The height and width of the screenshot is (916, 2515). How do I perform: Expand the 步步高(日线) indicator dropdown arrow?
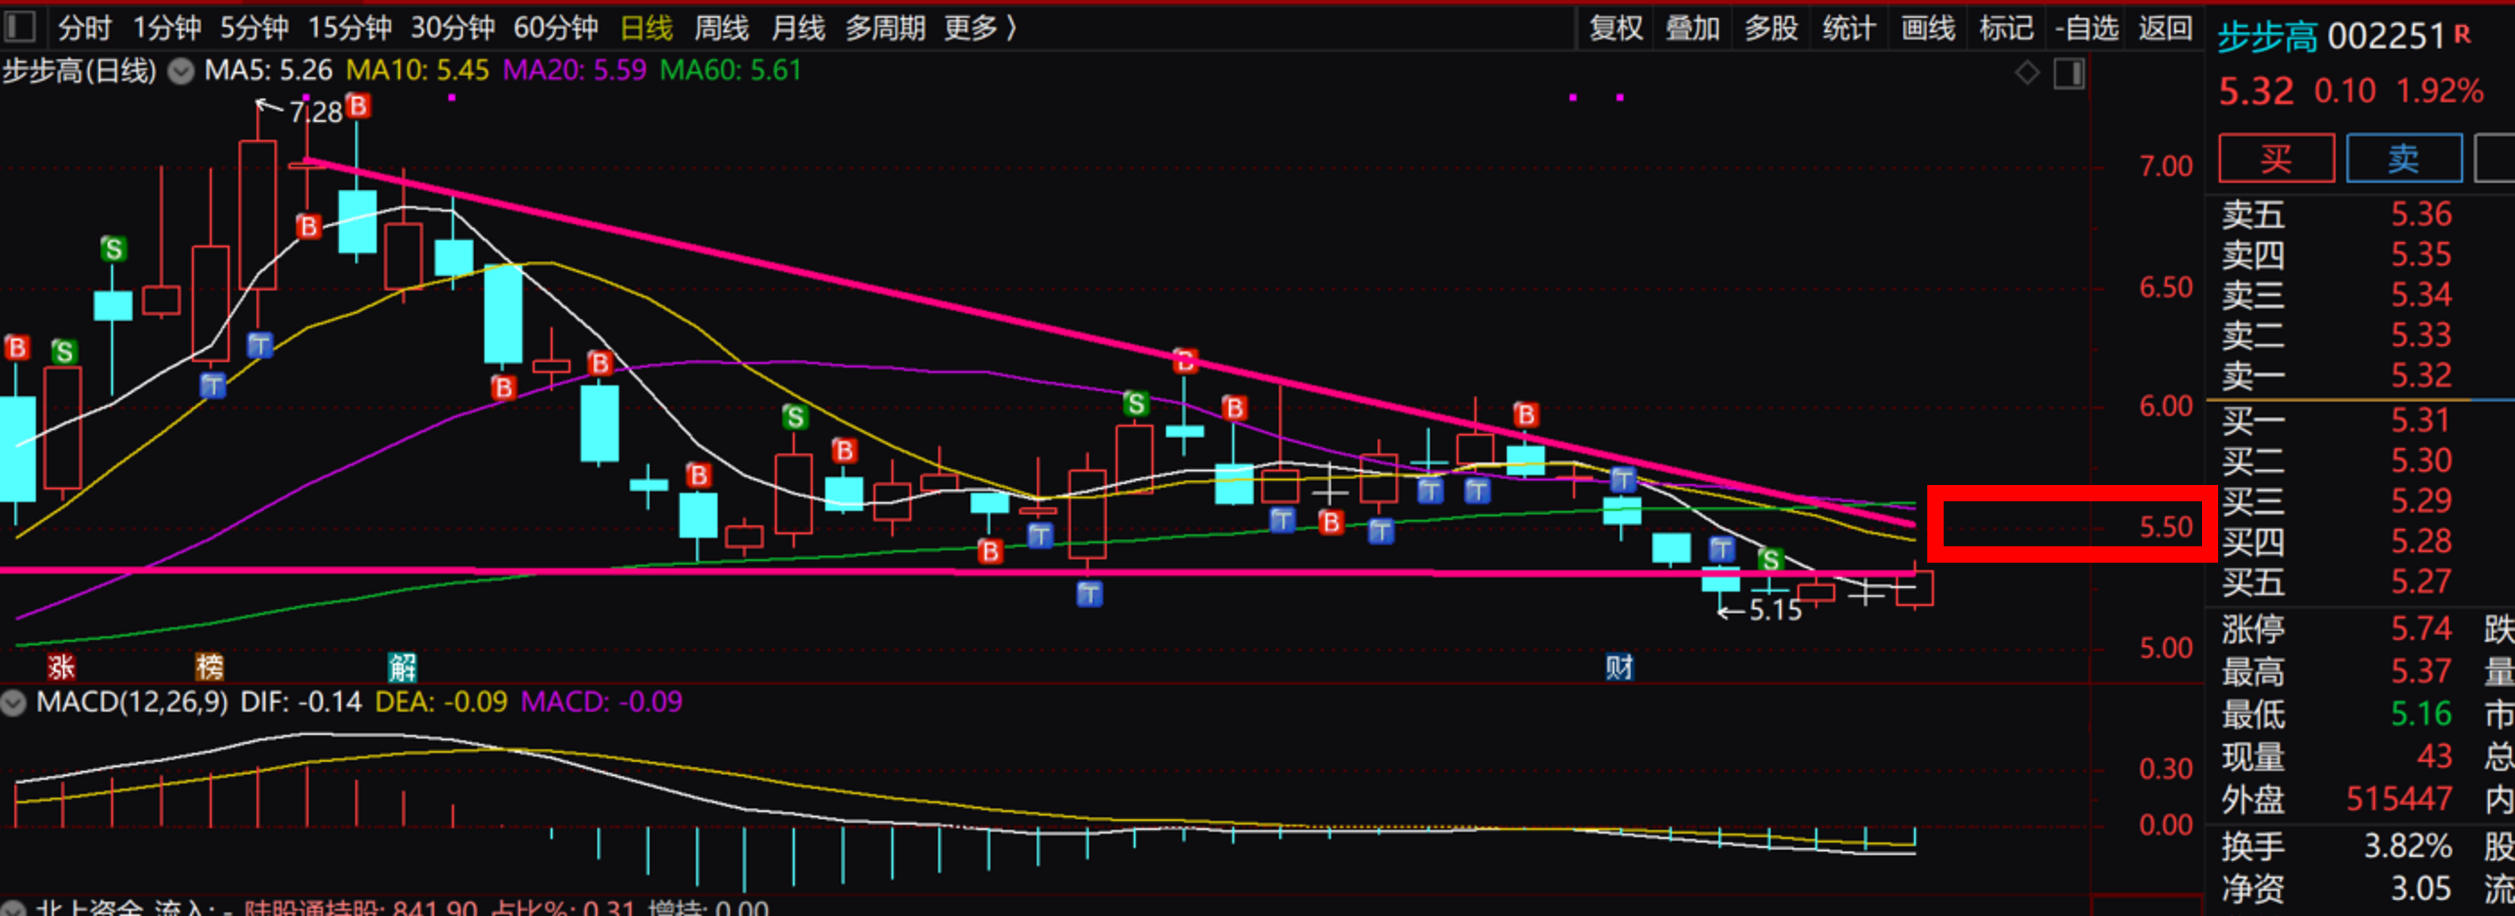coord(181,71)
